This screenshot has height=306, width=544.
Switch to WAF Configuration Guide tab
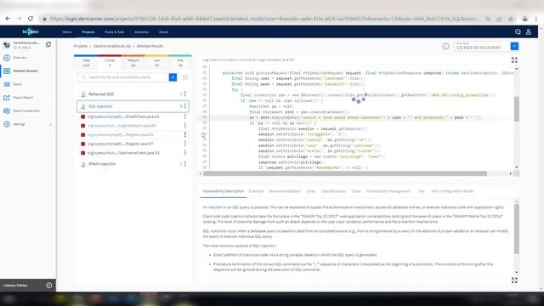pyautogui.click(x=452, y=191)
